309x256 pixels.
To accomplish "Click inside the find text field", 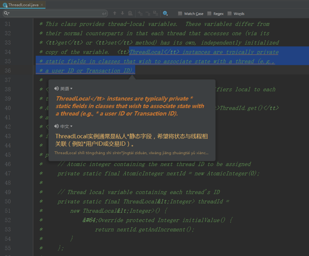I will click(55, 13).
